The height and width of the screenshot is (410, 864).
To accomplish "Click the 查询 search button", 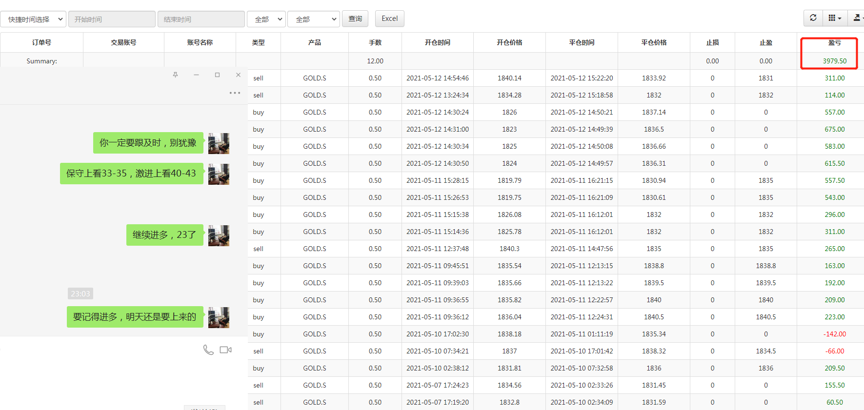I will [x=355, y=19].
